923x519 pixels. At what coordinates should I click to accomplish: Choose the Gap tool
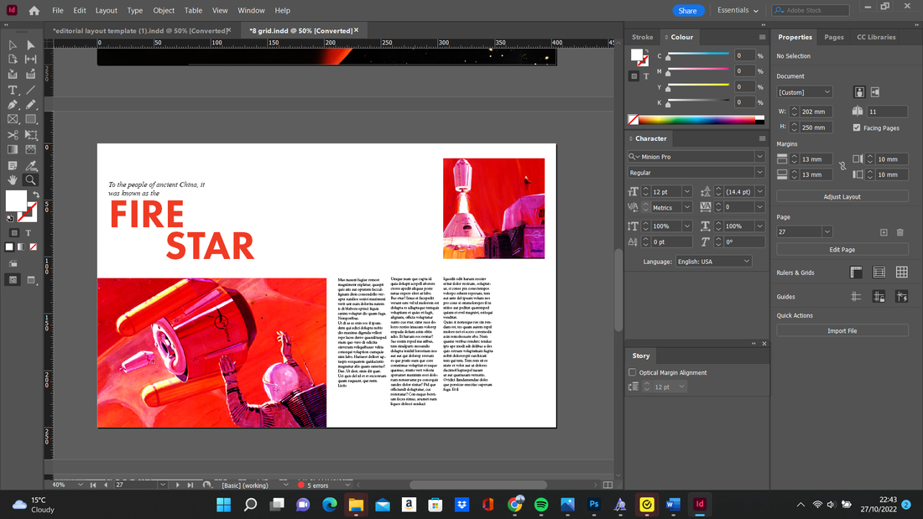coord(30,60)
